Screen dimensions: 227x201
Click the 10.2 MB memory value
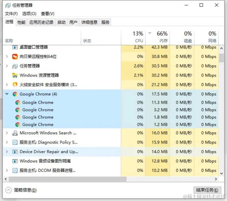tap(159, 170)
